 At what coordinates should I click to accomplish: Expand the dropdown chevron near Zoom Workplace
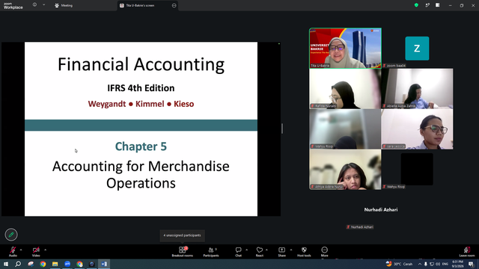(x=43, y=5)
